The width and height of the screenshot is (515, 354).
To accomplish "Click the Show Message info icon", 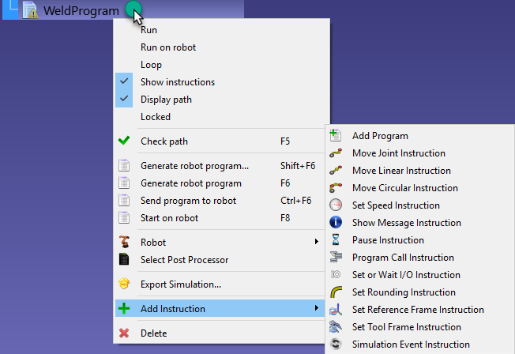I will click(336, 223).
